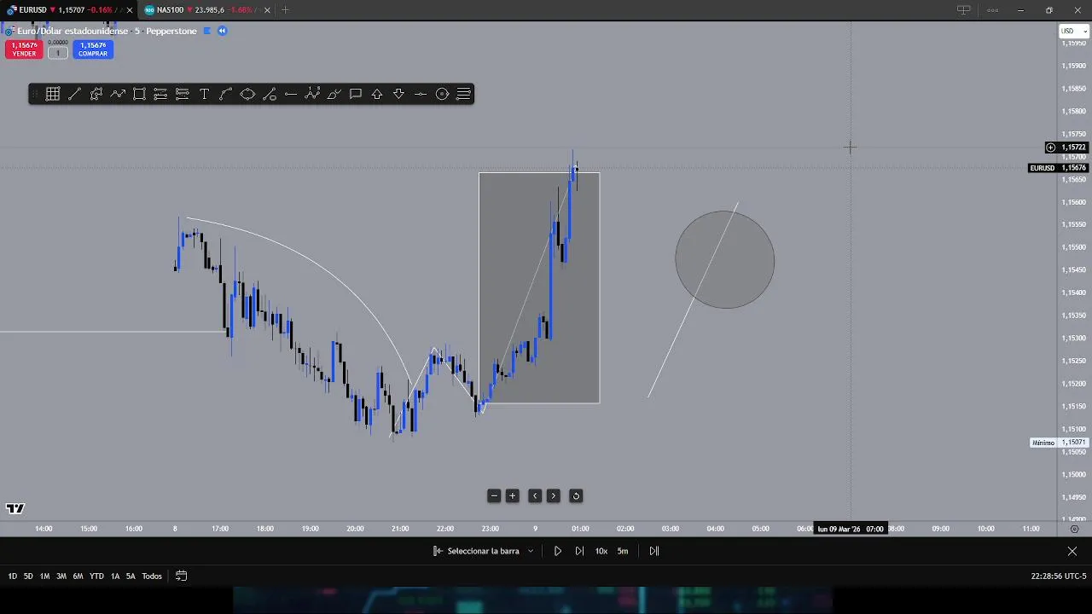Jump replay to real time

[654, 551]
